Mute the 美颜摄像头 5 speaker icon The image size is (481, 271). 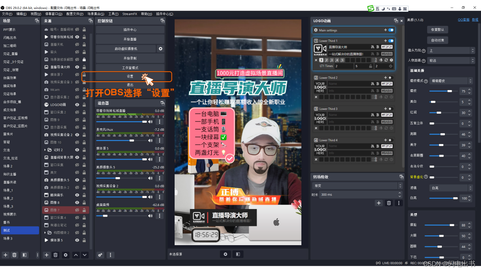(x=150, y=178)
